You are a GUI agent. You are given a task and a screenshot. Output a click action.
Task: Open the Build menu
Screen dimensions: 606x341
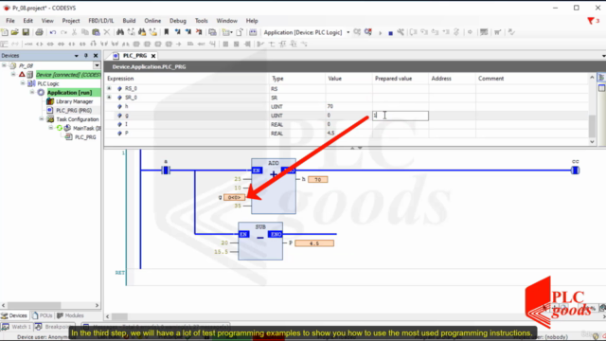pyautogui.click(x=129, y=21)
